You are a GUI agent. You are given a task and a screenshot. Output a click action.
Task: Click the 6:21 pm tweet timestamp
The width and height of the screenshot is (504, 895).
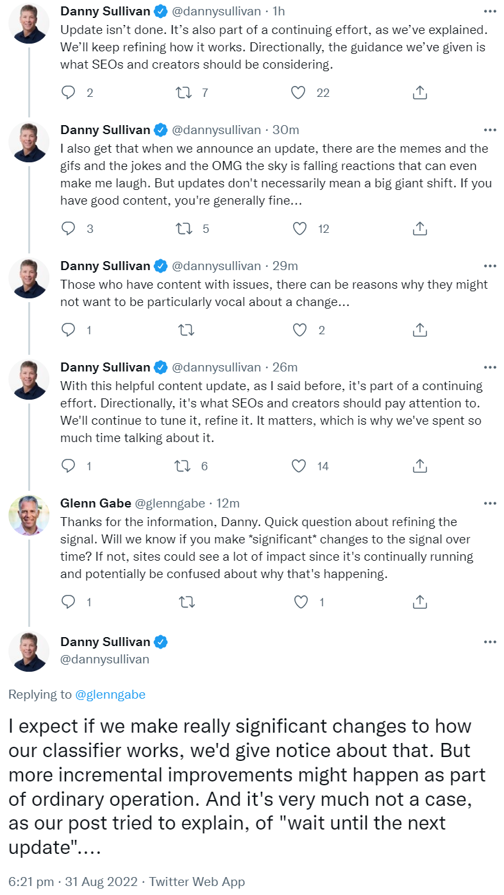pyautogui.click(x=31, y=882)
